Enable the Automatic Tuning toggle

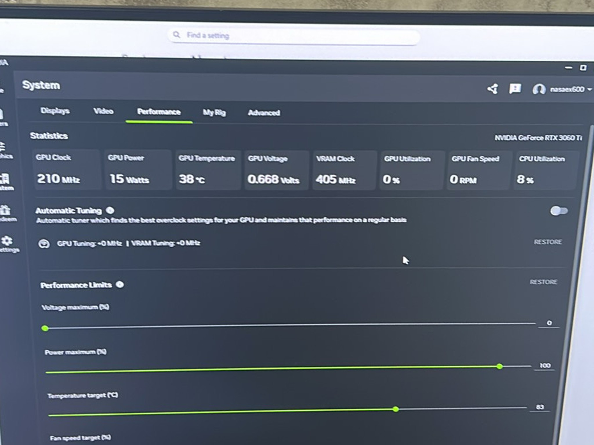[x=559, y=211]
